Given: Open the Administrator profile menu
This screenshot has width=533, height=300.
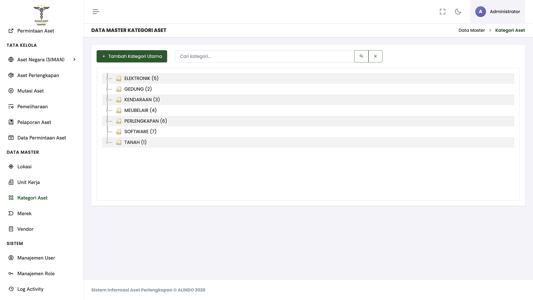Looking at the screenshot, I should 497,11.
